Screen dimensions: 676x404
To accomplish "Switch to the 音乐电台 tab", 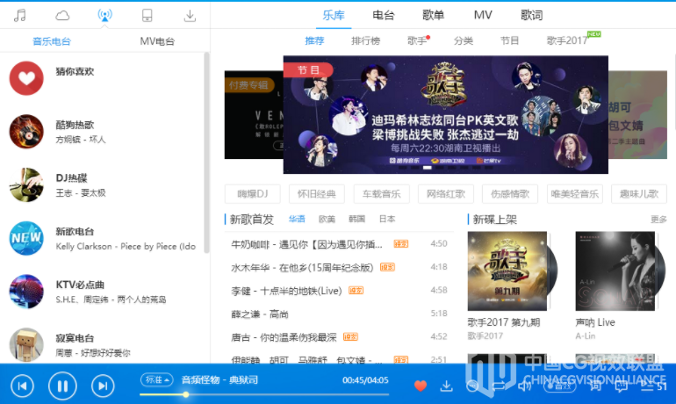I will (52, 41).
